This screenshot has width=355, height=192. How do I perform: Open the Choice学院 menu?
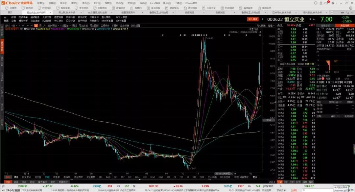click(191, 3)
